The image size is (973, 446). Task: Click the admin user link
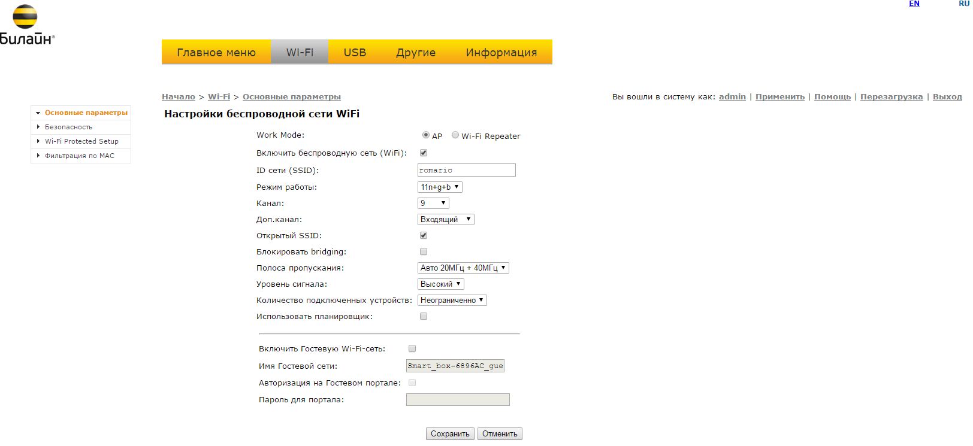tap(732, 96)
